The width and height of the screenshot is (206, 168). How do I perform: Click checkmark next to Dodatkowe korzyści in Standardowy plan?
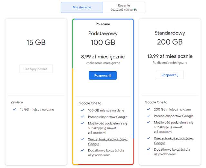pos(148,149)
